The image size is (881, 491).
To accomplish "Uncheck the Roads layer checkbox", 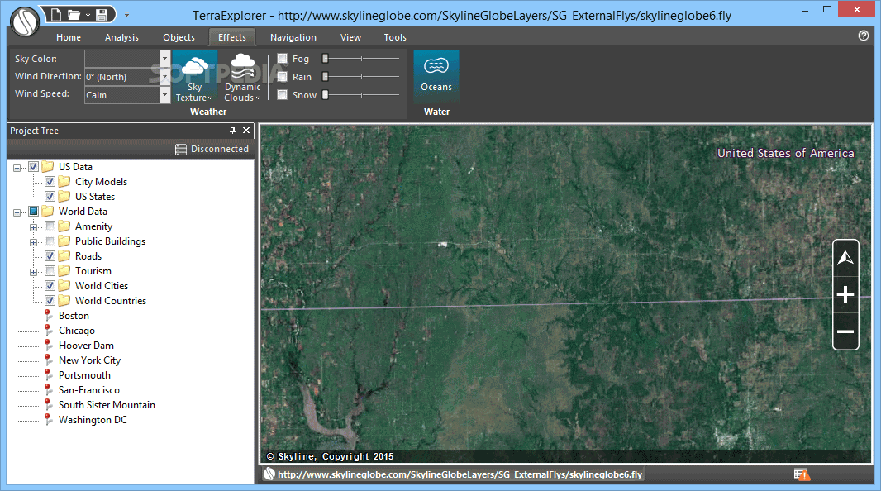I will pyautogui.click(x=50, y=256).
